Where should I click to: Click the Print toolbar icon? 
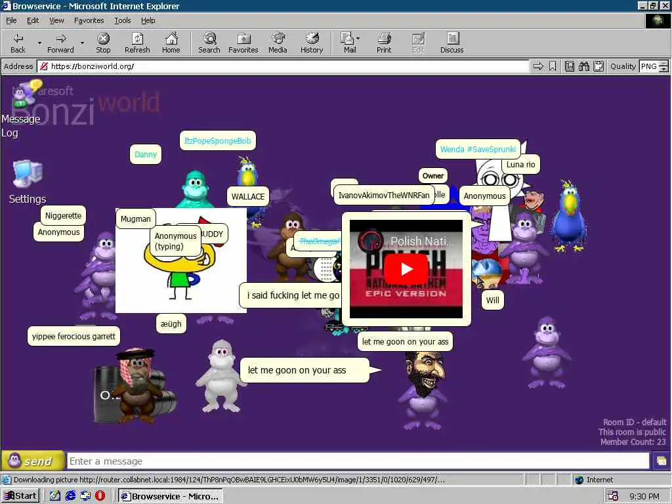click(x=384, y=43)
